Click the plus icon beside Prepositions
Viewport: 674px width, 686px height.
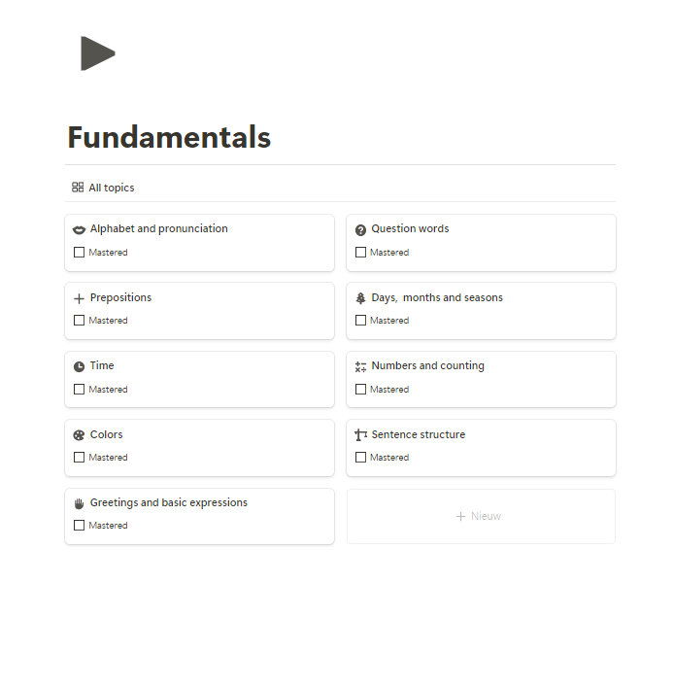tap(79, 298)
